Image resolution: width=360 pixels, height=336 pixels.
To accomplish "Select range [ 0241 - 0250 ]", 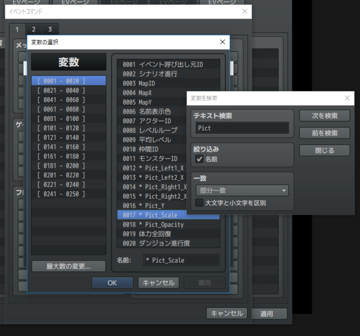I will 69,194.
